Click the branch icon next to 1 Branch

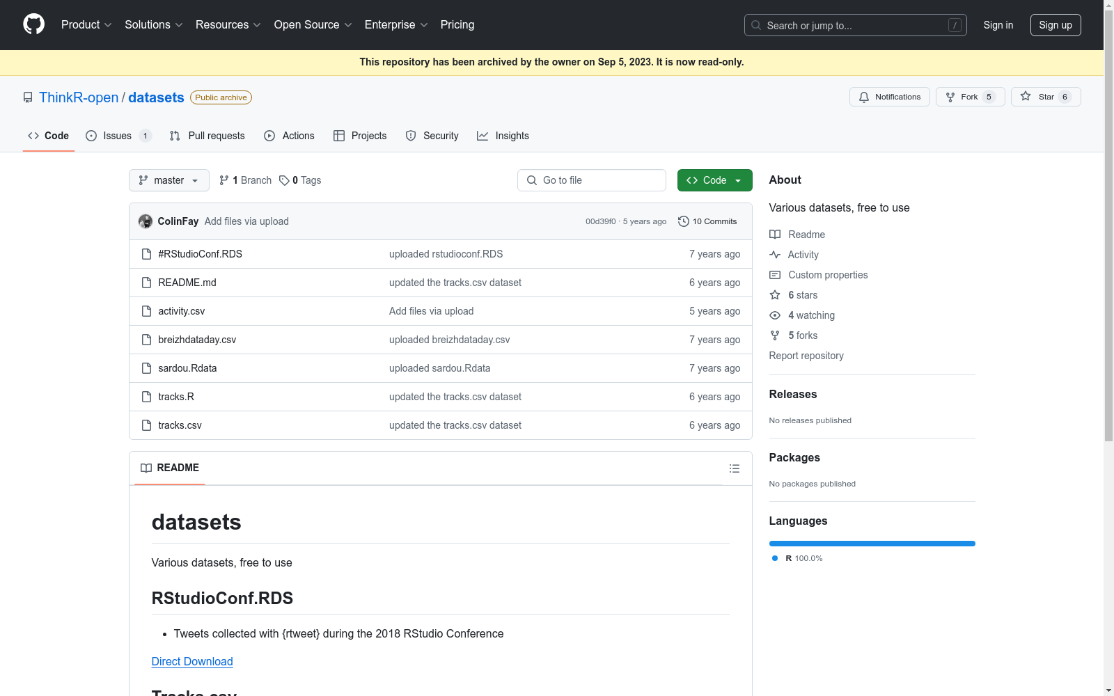tap(224, 180)
